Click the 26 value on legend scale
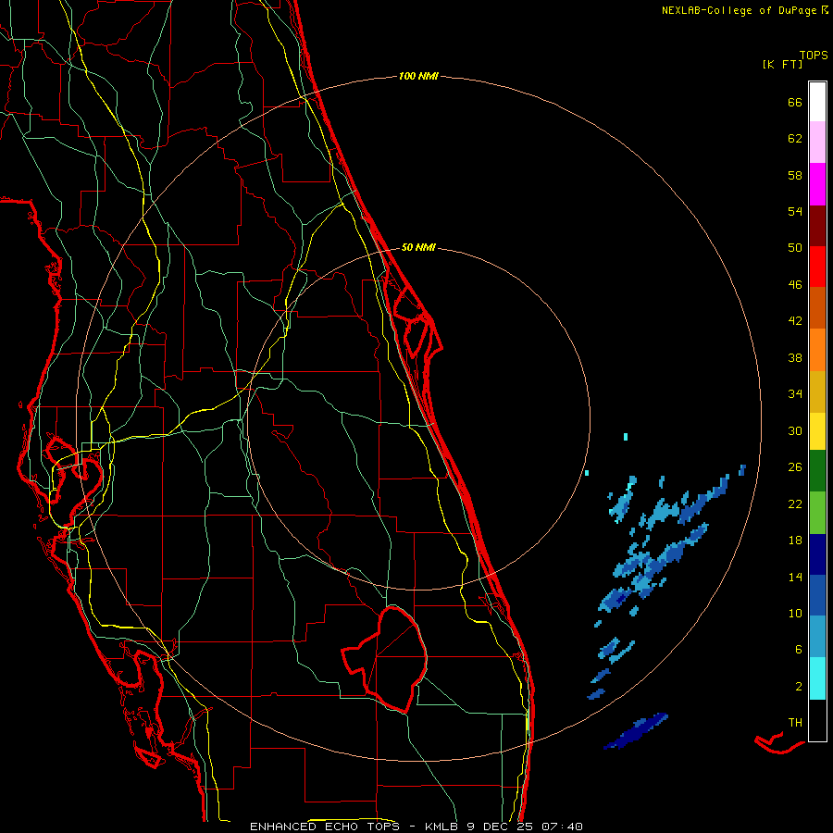833x833 pixels. click(x=795, y=467)
